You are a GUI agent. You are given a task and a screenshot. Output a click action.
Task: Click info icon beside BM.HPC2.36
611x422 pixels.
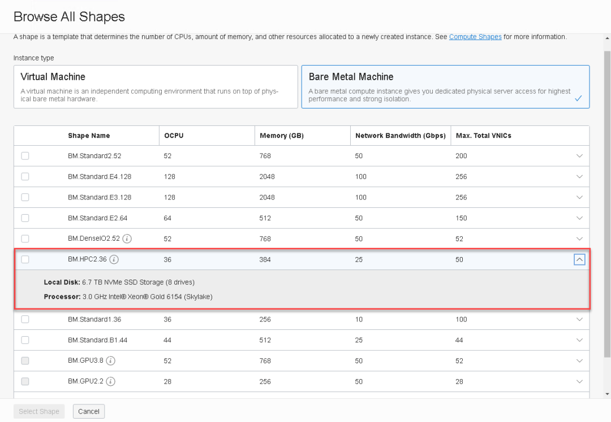[x=114, y=260]
